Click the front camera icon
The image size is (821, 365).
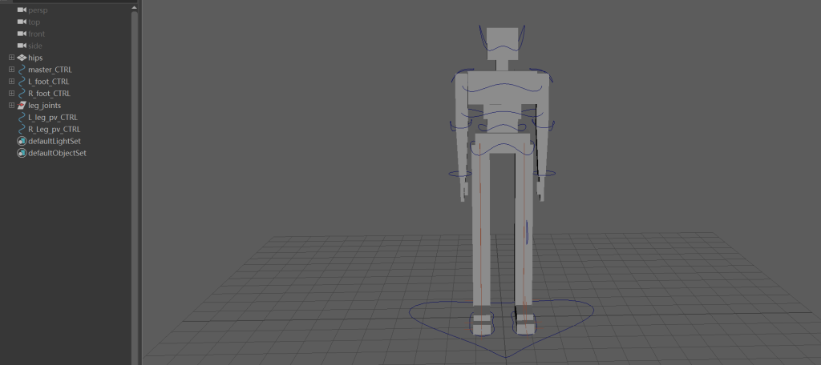click(22, 34)
